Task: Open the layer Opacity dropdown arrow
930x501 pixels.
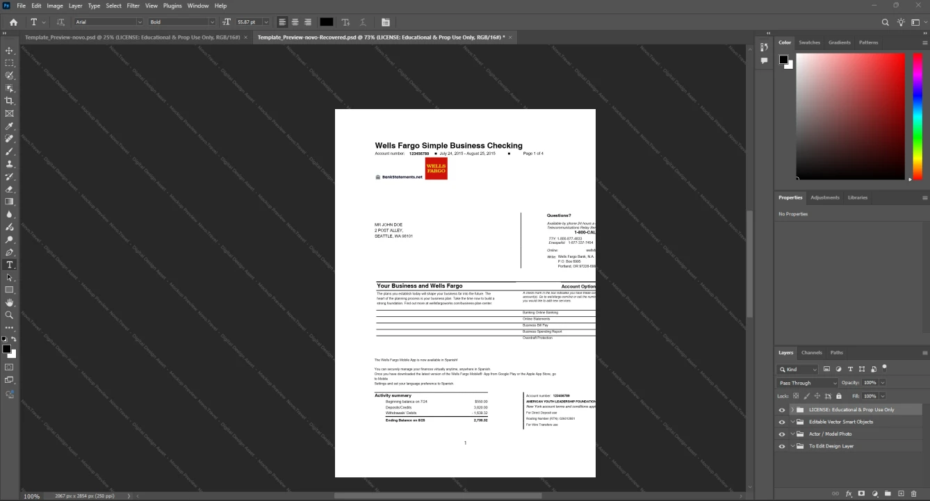Action: click(x=882, y=383)
